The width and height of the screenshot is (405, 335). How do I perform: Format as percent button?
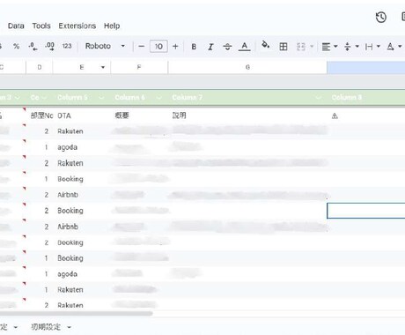[x=17, y=47]
